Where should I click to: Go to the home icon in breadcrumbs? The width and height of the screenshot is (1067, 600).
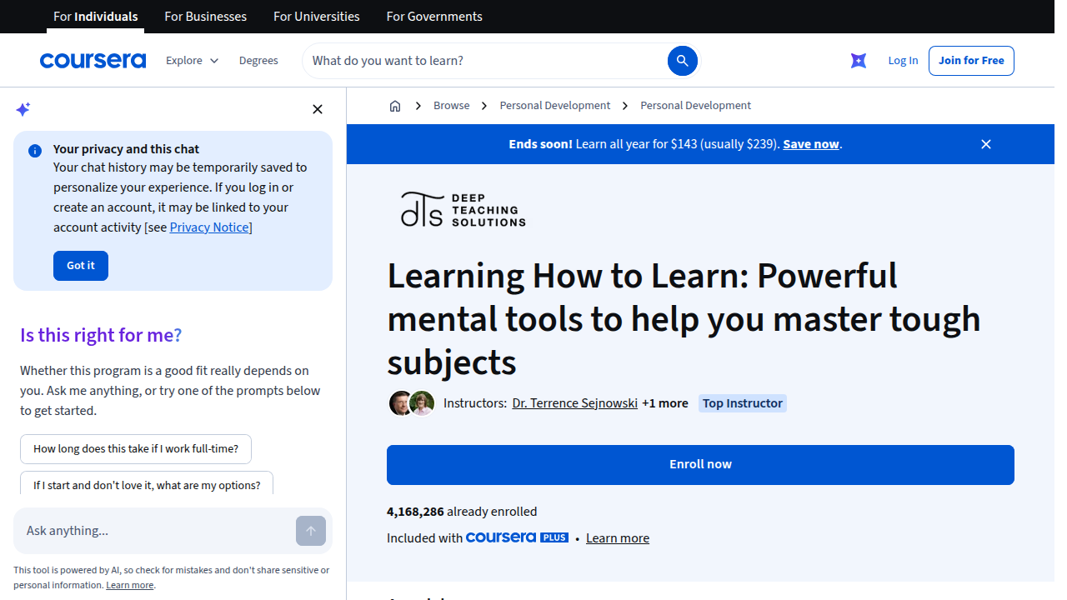(395, 106)
